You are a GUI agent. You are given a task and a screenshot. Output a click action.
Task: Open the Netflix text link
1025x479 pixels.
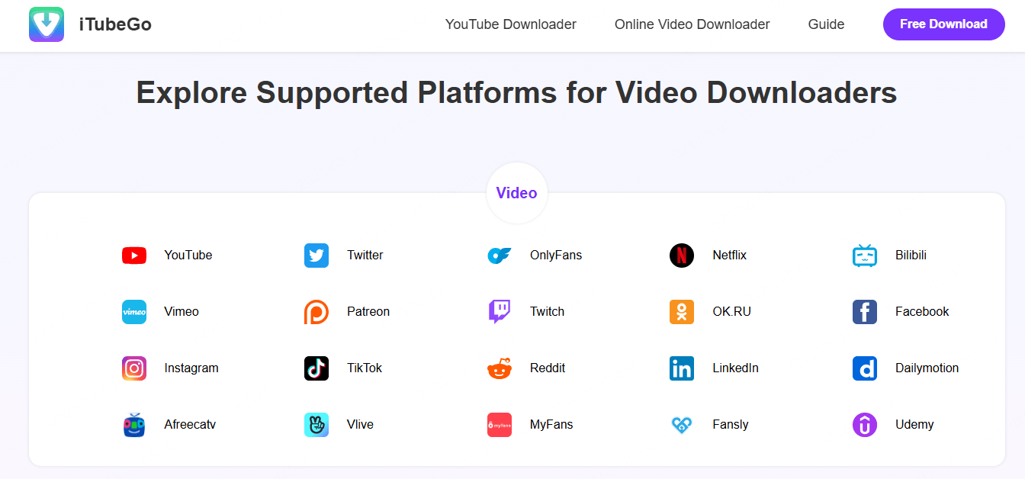[x=730, y=256]
